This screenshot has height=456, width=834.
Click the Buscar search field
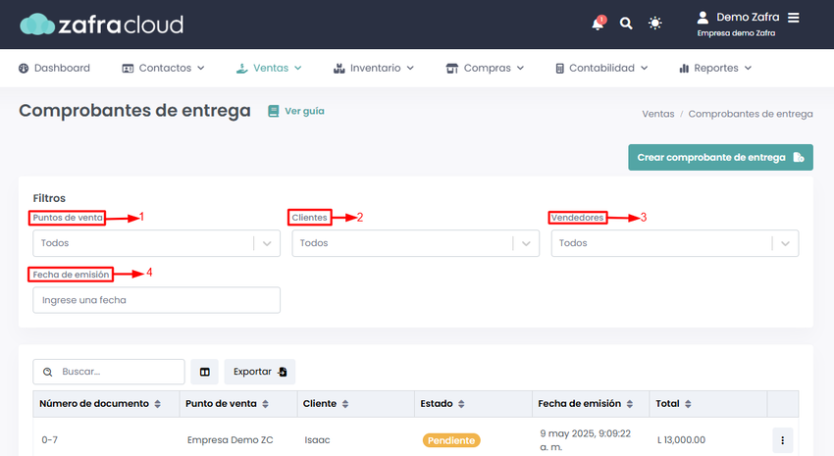[x=109, y=372]
